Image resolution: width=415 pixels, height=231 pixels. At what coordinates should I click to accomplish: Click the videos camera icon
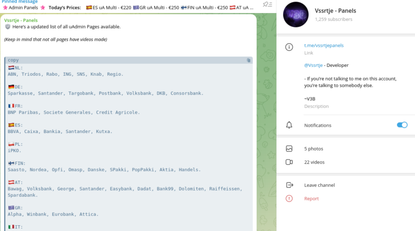(289, 162)
